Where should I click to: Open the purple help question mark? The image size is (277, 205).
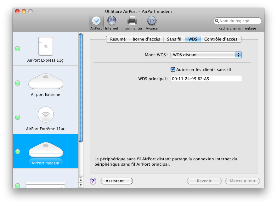93,181
